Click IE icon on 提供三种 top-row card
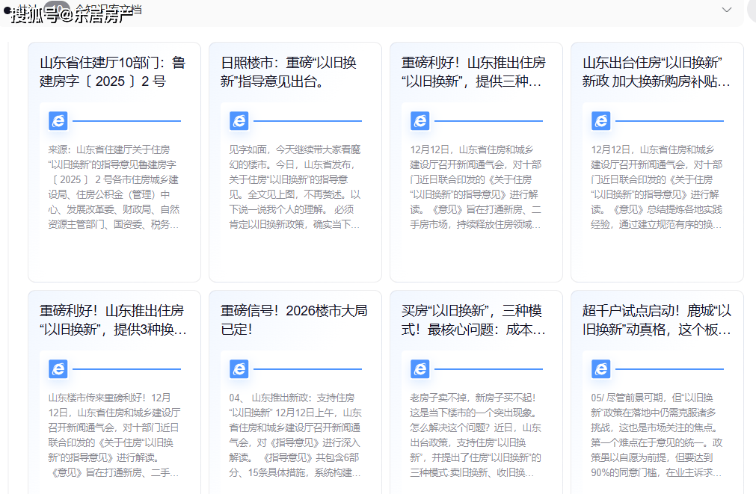 tap(420, 121)
